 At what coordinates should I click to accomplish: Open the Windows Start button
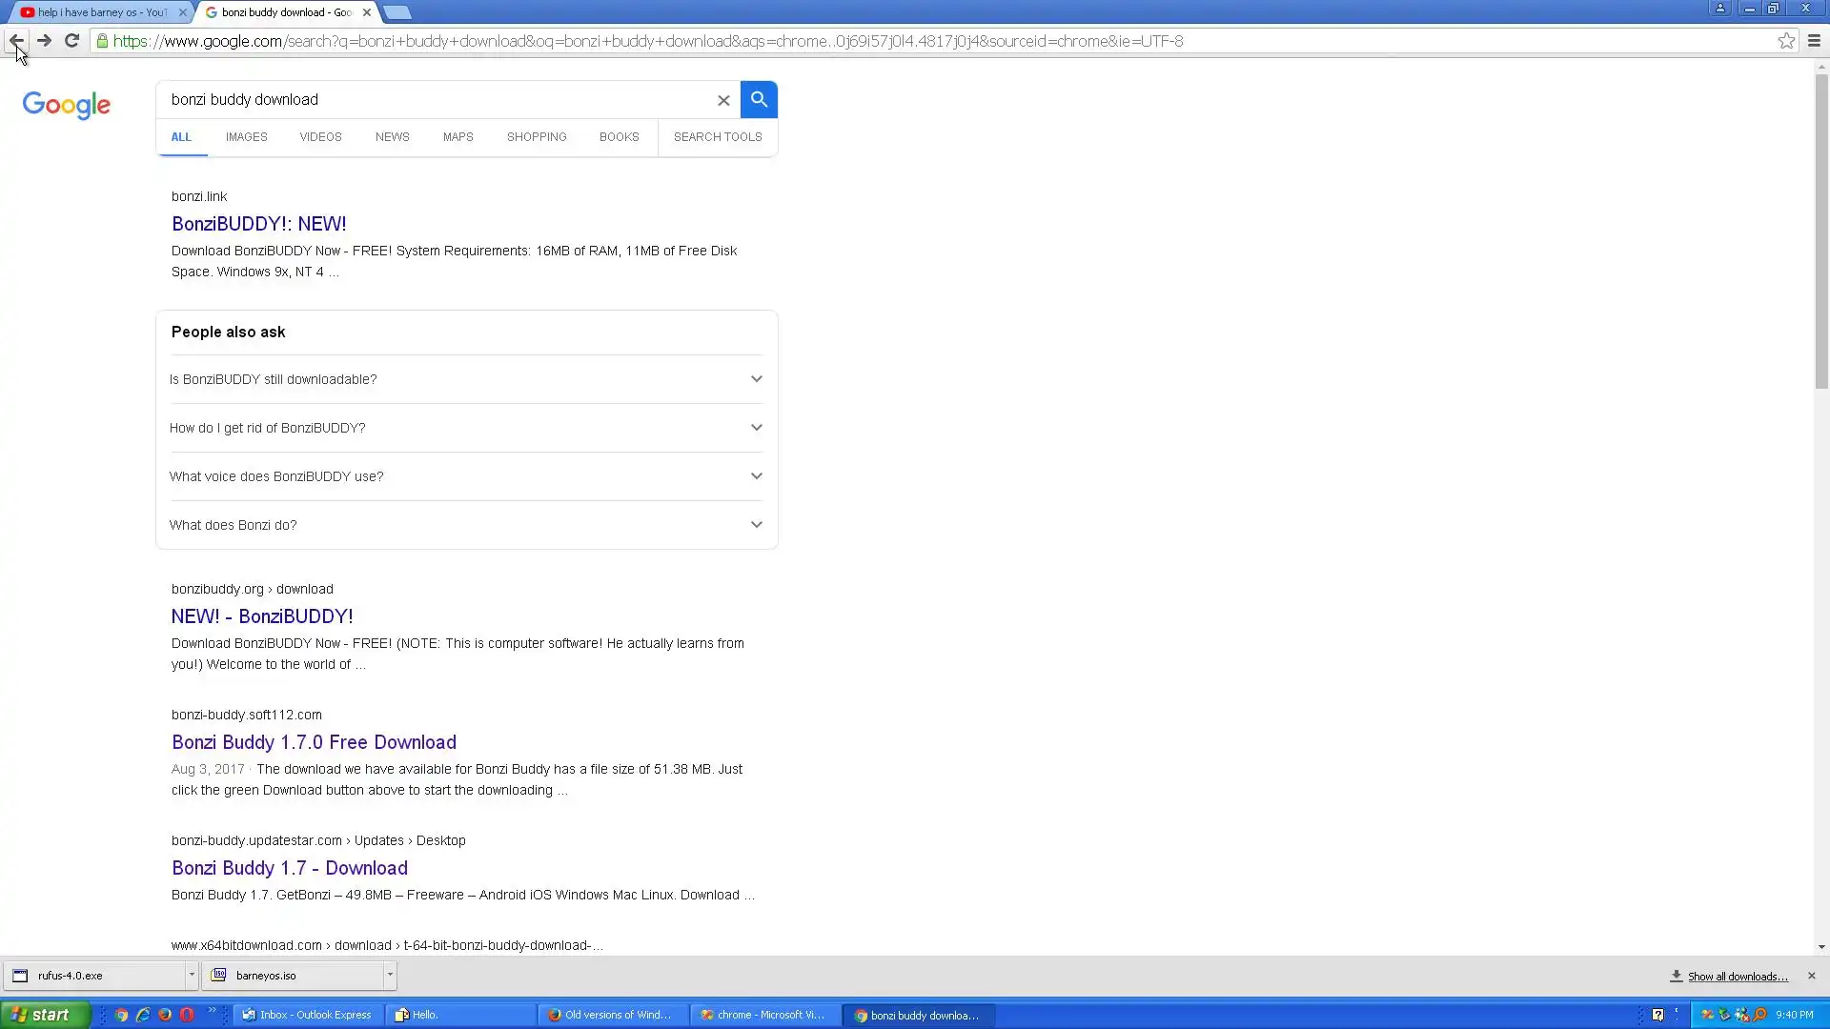[x=45, y=1015]
